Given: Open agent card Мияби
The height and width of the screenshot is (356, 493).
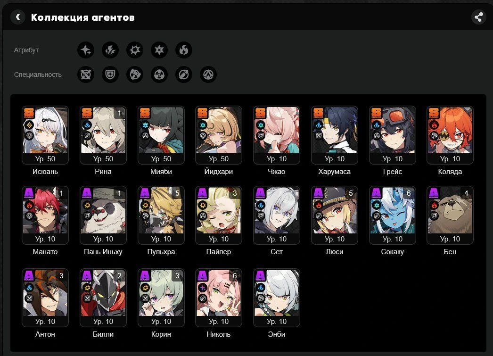Looking at the screenshot, I should [x=161, y=135].
